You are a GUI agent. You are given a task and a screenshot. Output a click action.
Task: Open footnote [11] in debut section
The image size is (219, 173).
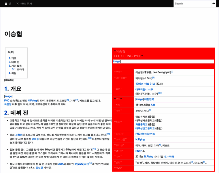(x=108, y=134)
